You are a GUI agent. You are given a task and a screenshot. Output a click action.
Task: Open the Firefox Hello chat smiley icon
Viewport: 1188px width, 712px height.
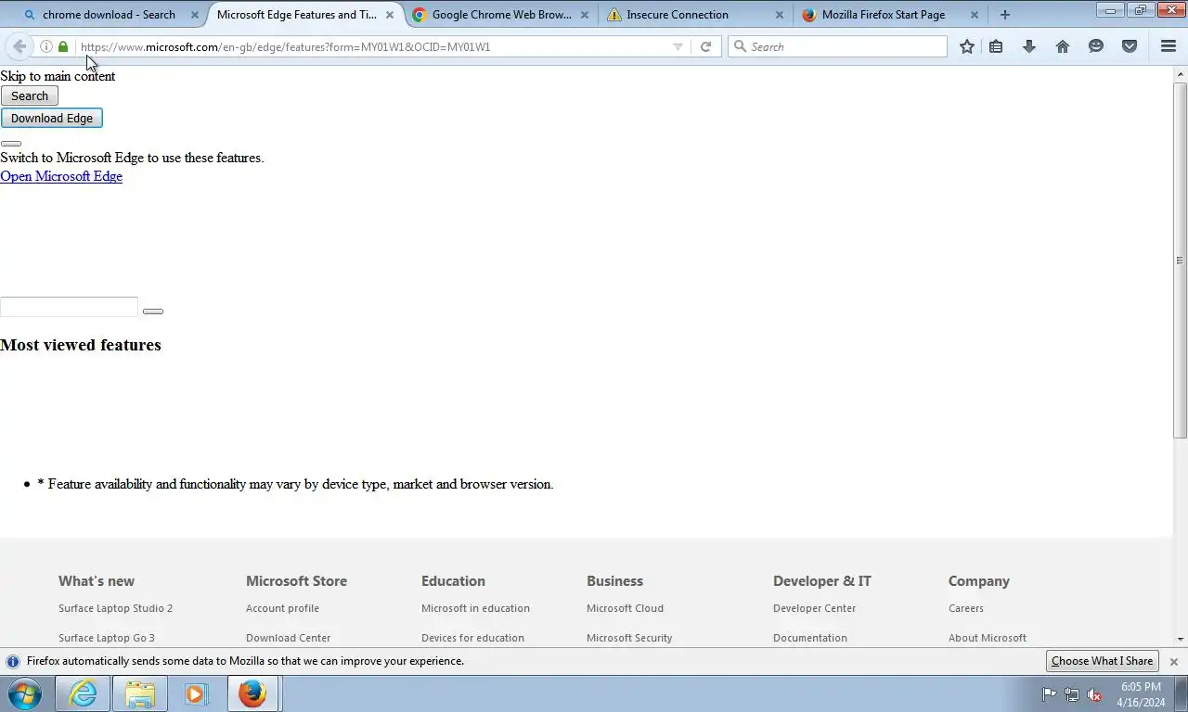click(1096, 46)
